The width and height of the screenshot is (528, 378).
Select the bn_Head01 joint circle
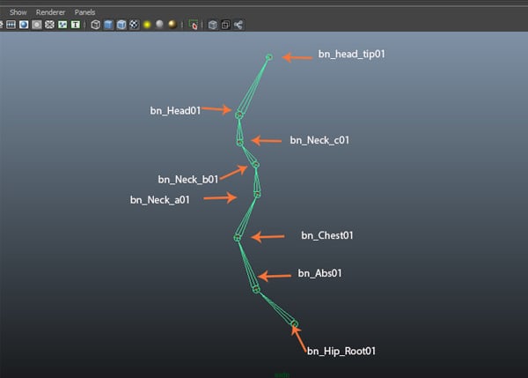click(x=238, y=114)
